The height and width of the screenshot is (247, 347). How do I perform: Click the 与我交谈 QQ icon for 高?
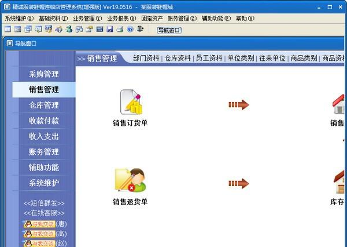(39, 234)
